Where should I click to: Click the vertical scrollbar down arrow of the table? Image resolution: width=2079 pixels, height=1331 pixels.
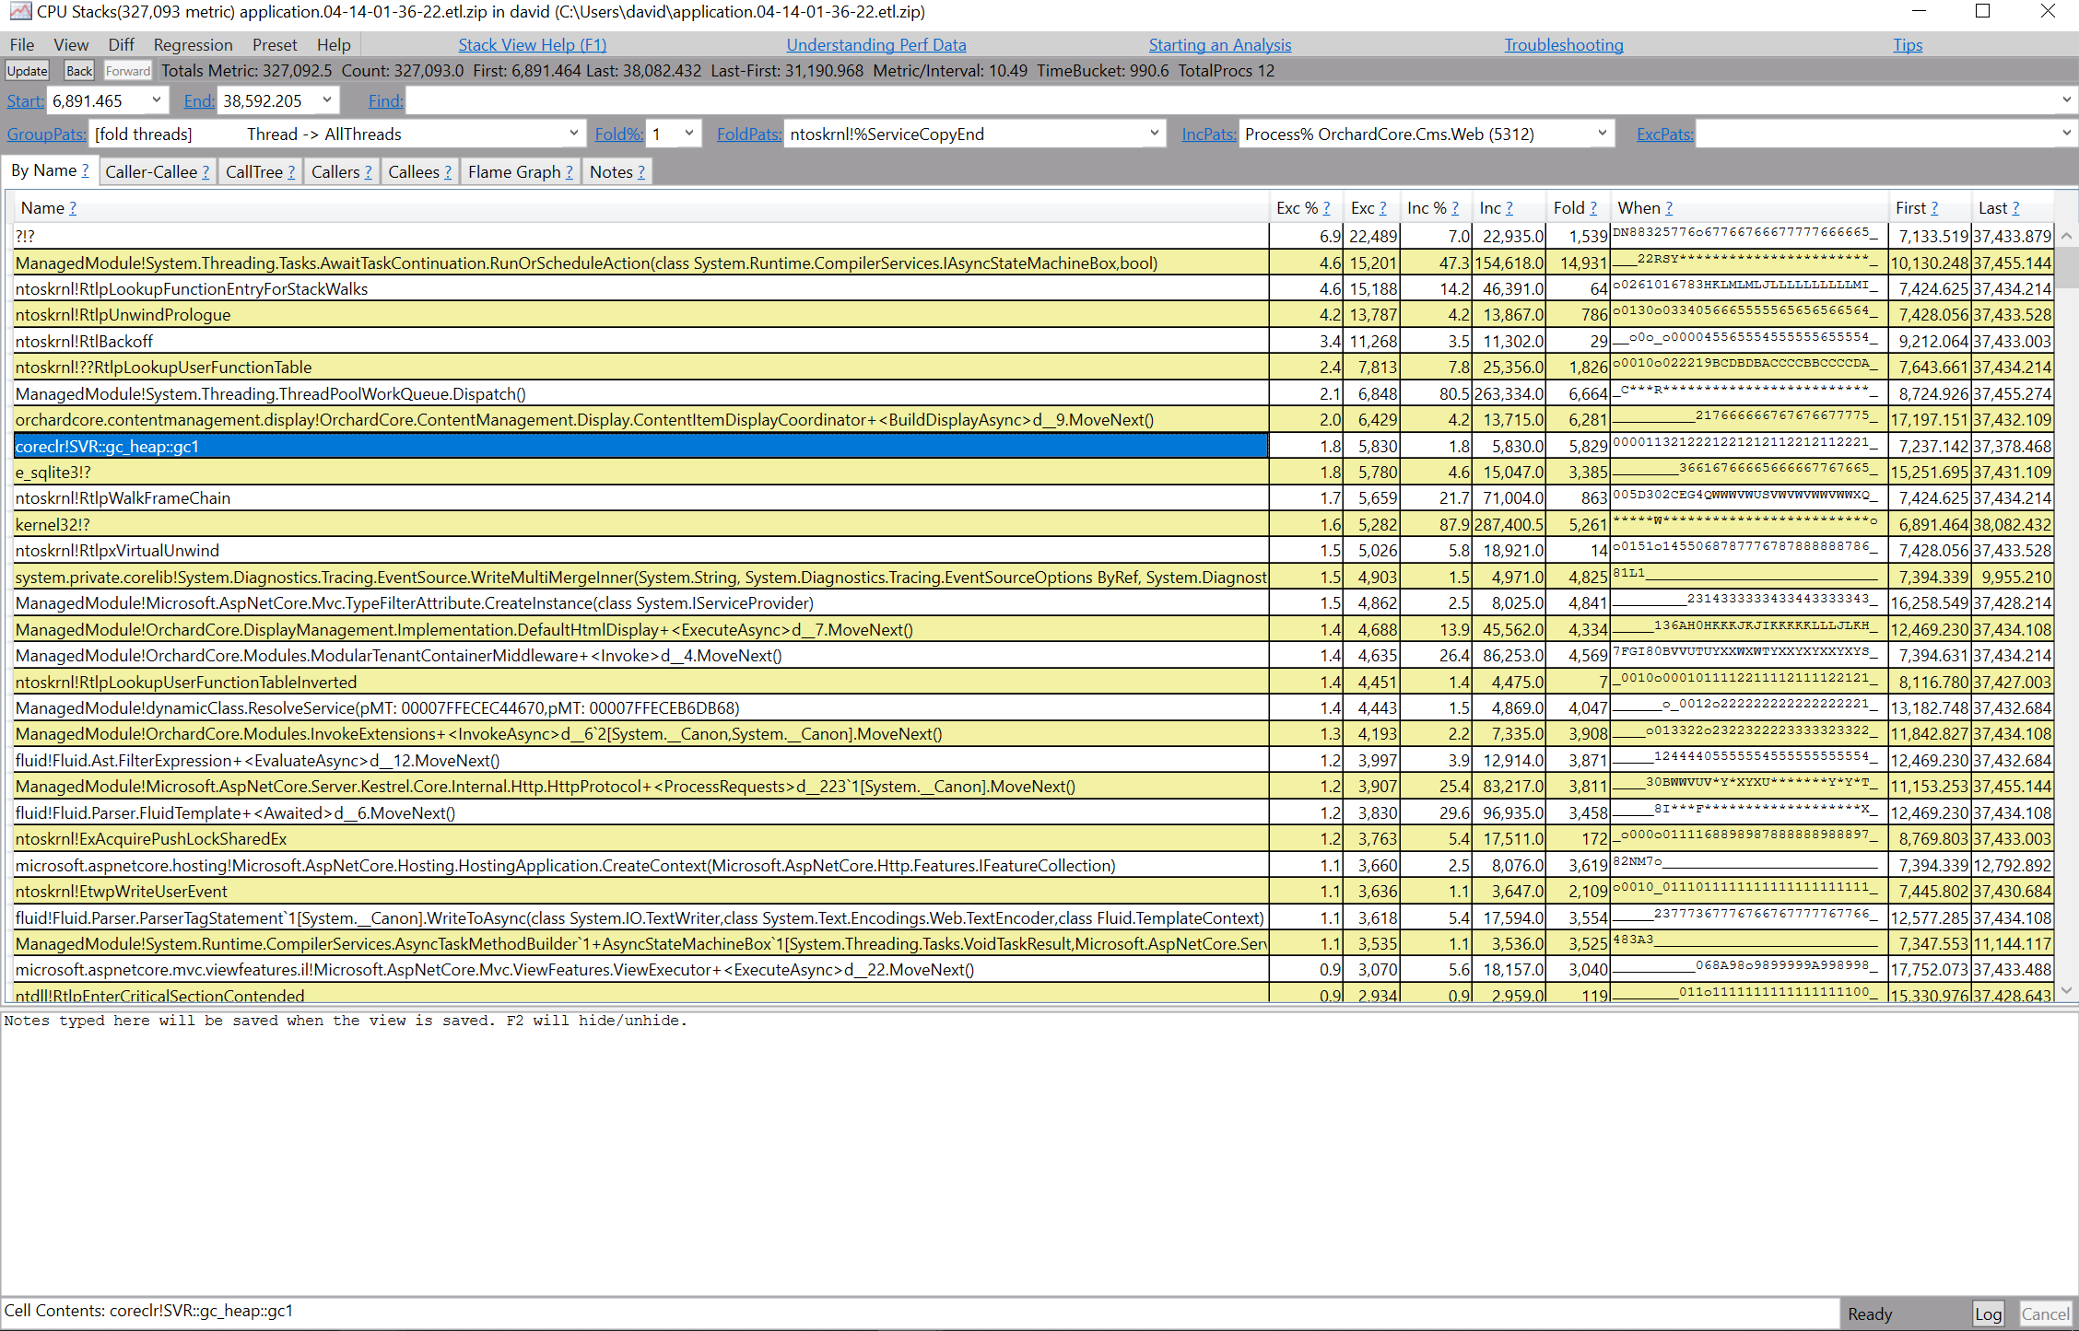[2066, 990]
